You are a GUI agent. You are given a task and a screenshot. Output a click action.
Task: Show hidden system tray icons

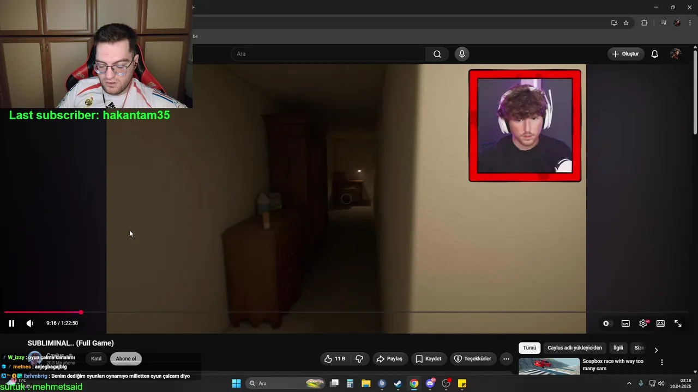tap(629, 383)
